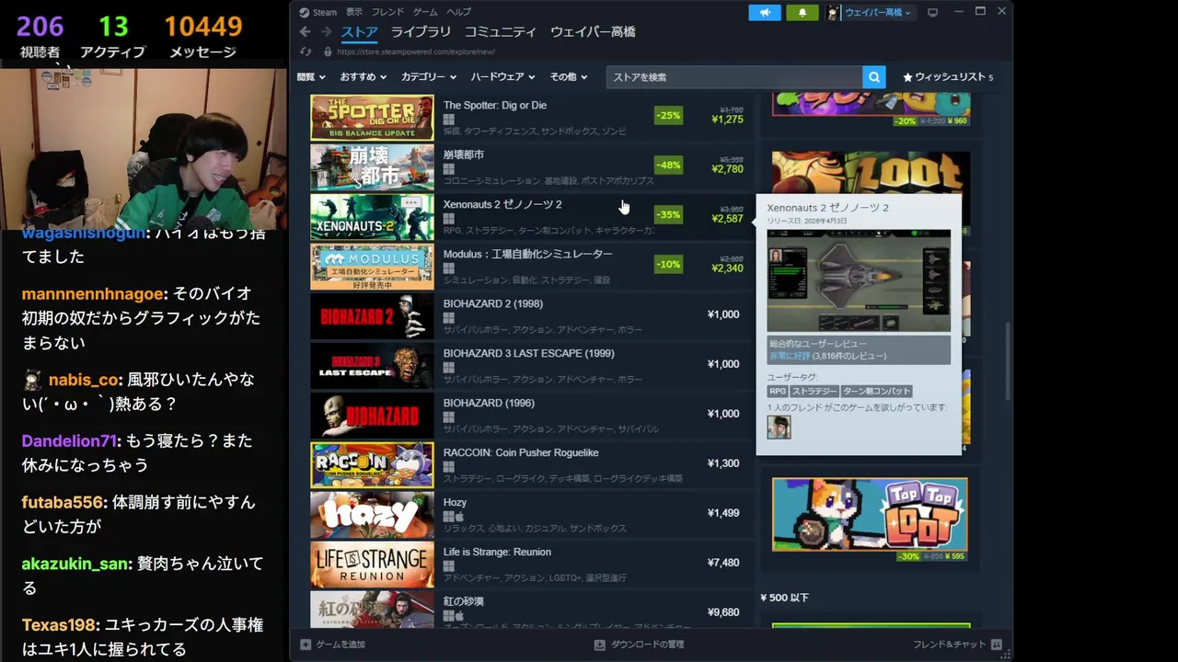Open the フレンド menu
This screenshot has width=1178, height=662.
(x=387, y=12)
